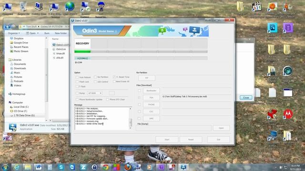
Task: Open Photo Stream in Explorer sidebar
Action: click(x=21, y=51)
